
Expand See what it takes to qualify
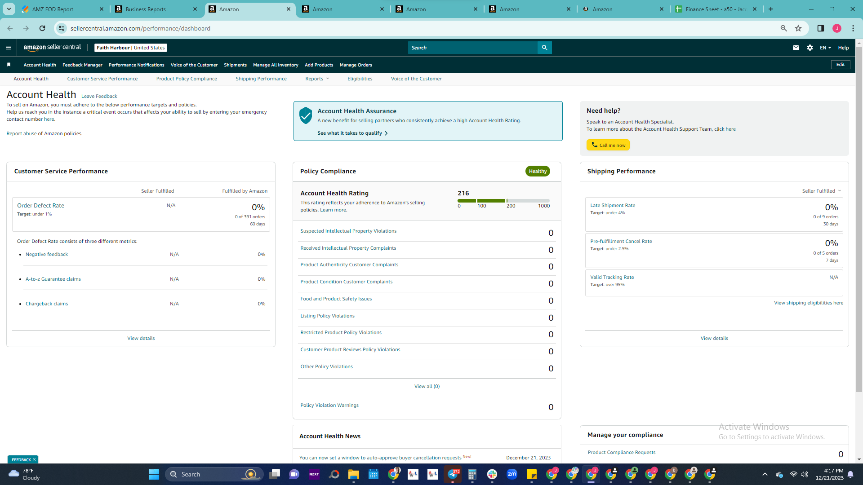353,133
